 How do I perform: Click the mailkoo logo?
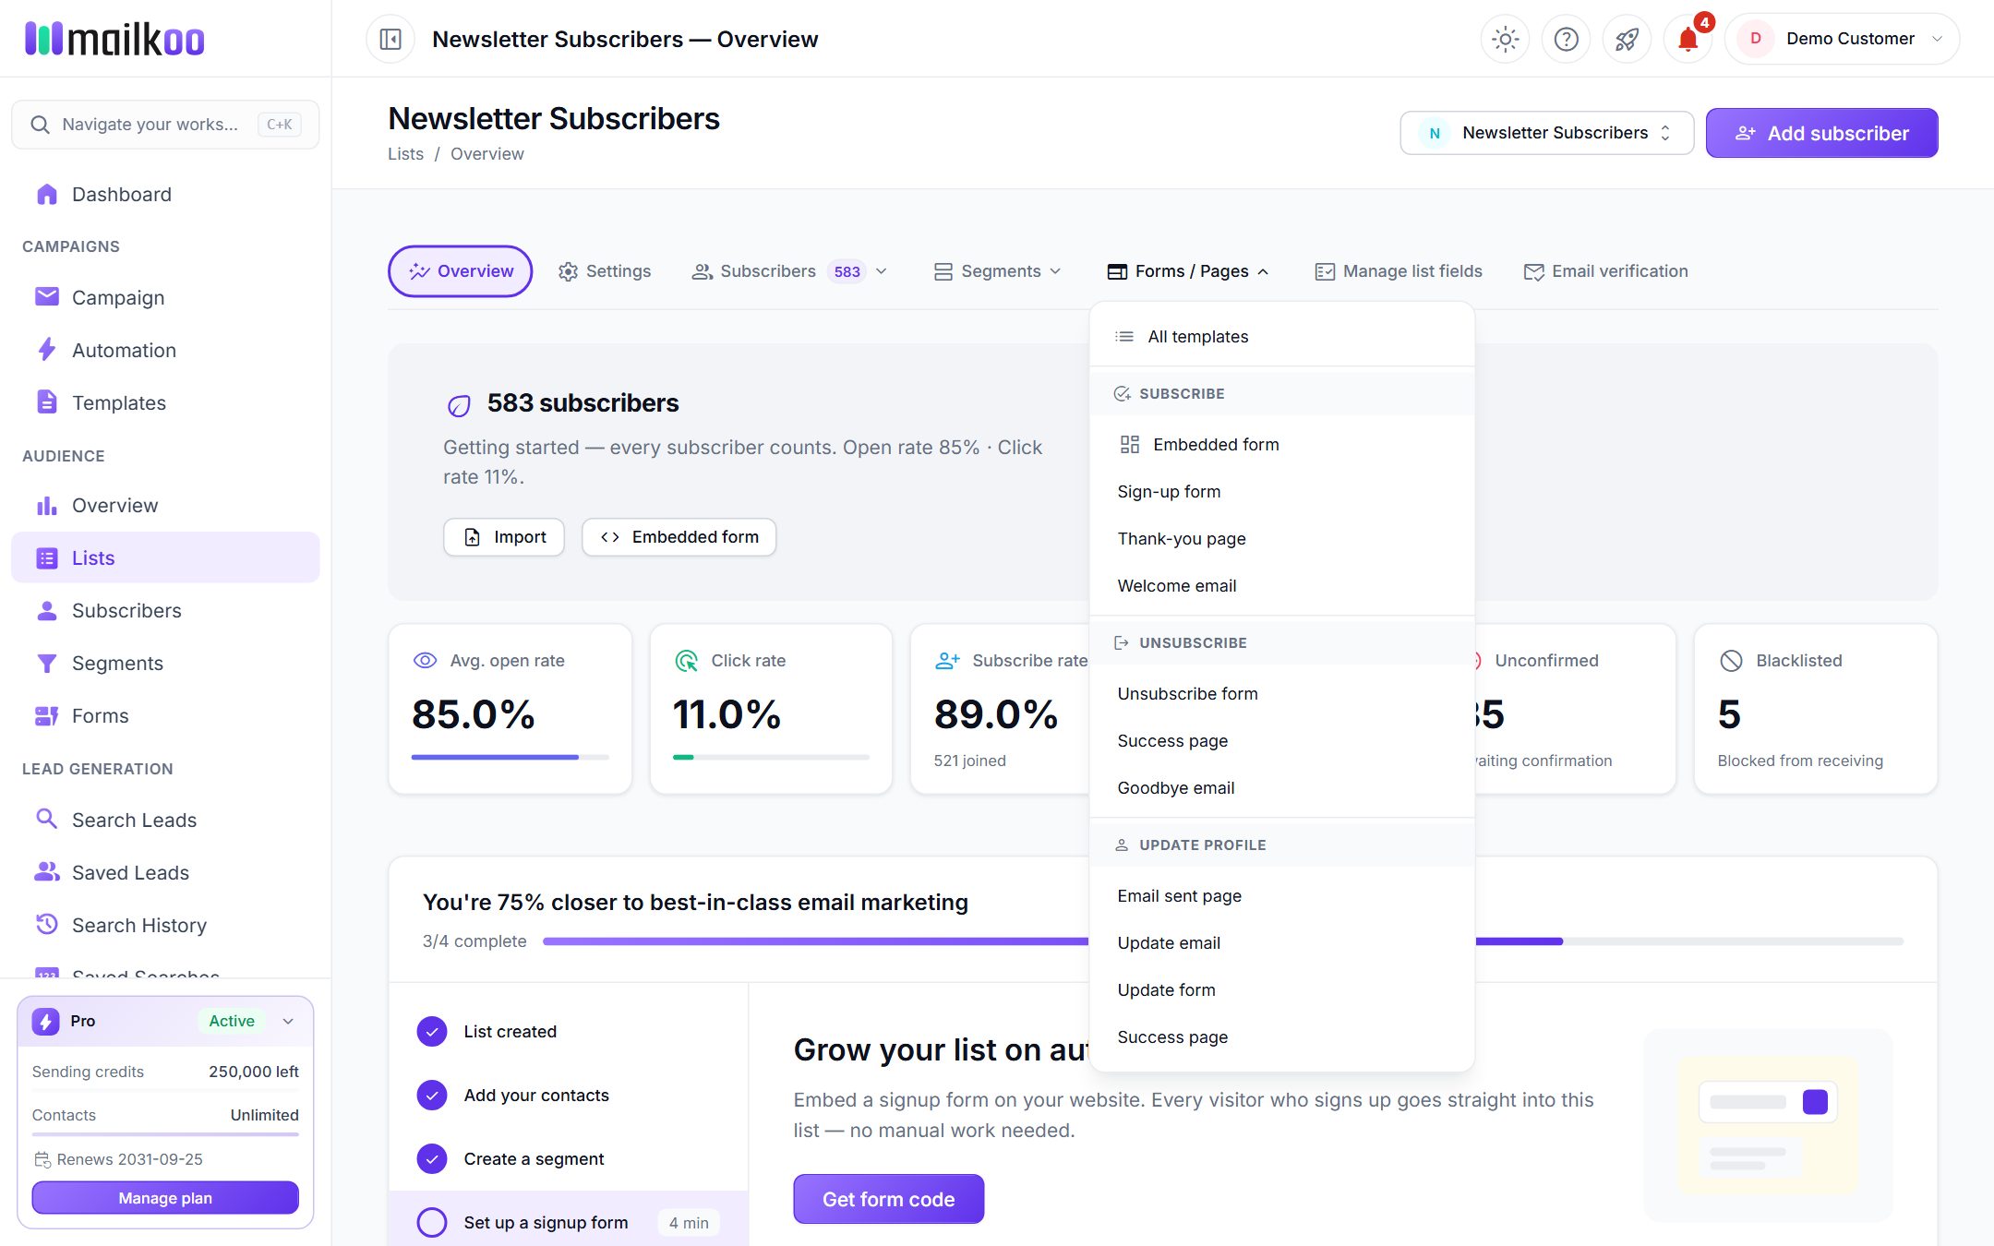[114, 39]
